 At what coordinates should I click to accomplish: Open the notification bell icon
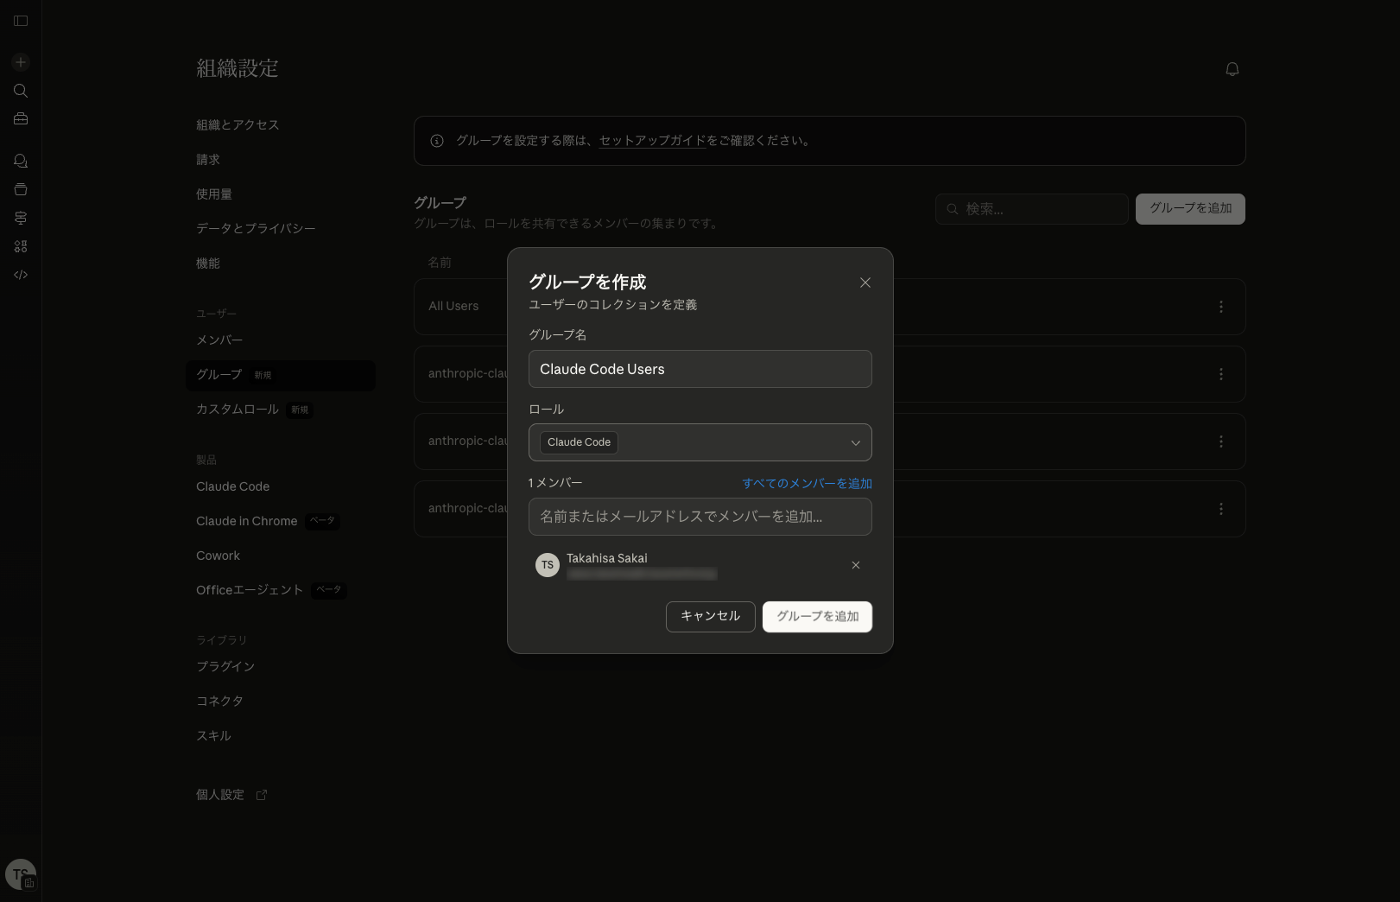point(1232,69)
